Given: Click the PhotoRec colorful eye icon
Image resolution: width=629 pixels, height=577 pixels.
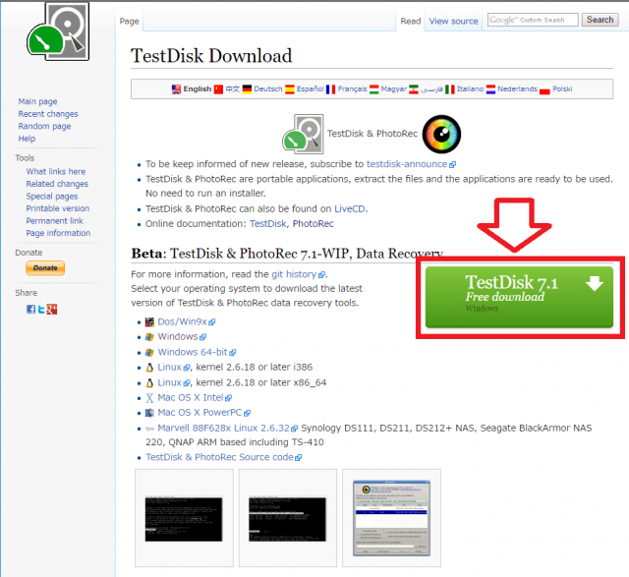Looking at the screenshot, I should (x=441, y=133).
